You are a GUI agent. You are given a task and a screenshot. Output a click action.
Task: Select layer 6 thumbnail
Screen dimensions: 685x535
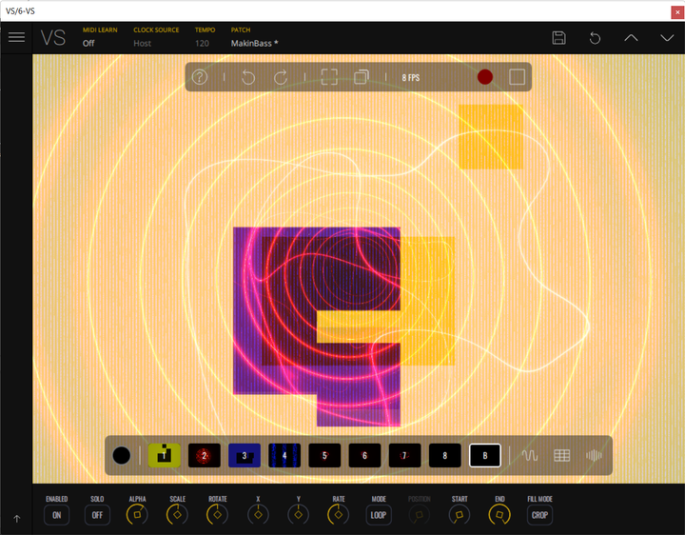point(364,455)
